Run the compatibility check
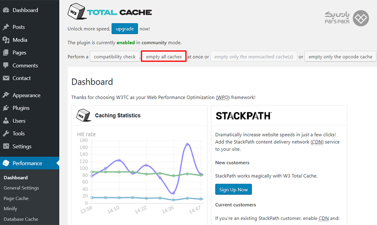Viewport: 377px width, 225px height. click(115, 57)
